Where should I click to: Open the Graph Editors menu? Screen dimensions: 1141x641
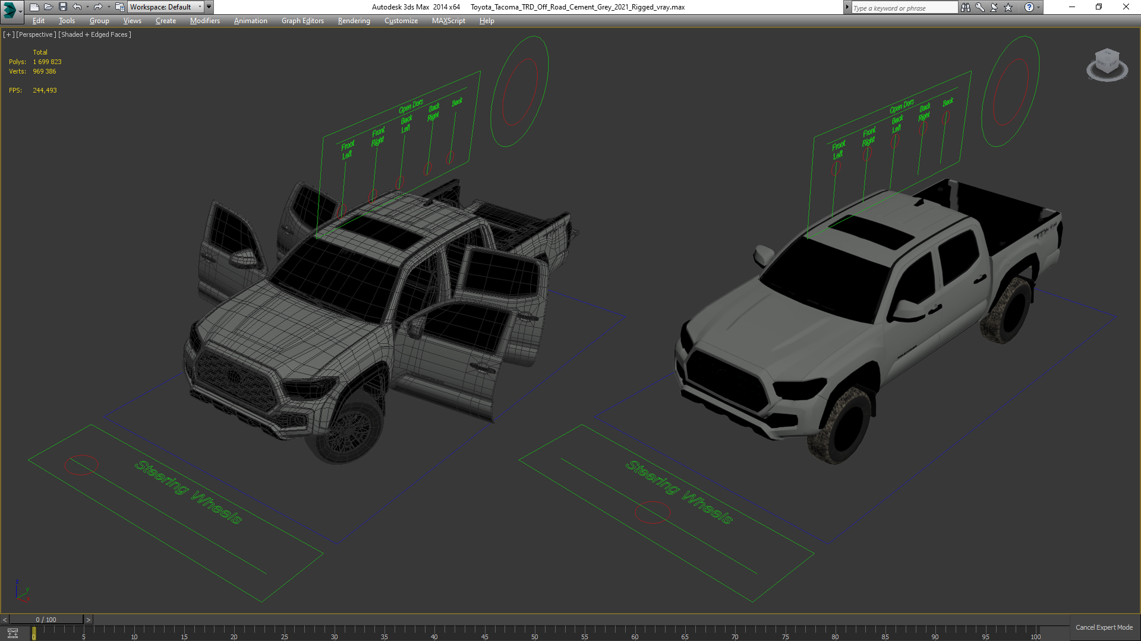(x=302, y=21)
